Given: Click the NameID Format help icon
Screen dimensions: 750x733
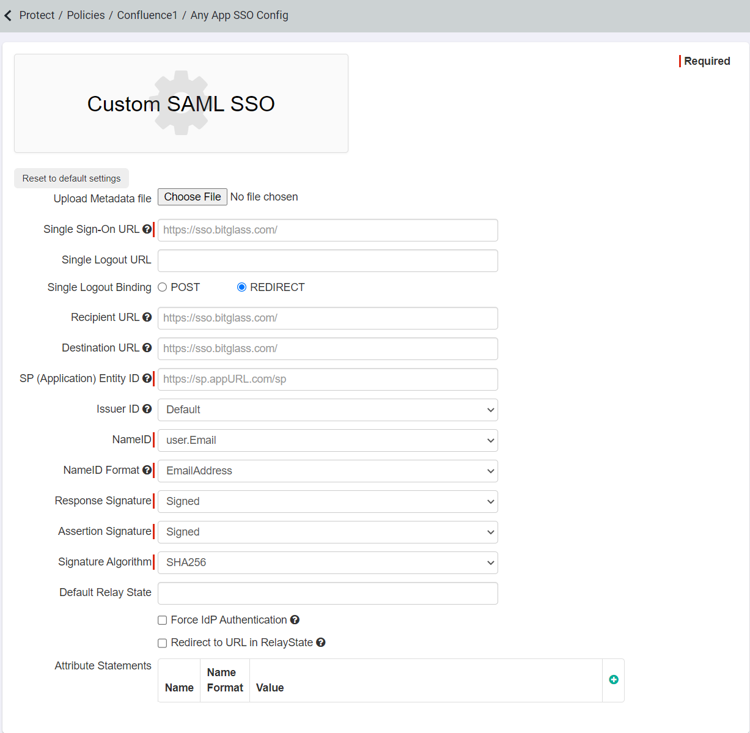Looking at the screenshot, I should [147, 470].
